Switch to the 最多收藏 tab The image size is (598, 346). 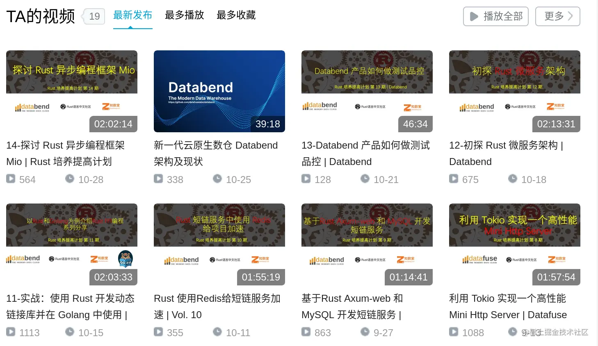pyautogui.click(x=236, y=15)
